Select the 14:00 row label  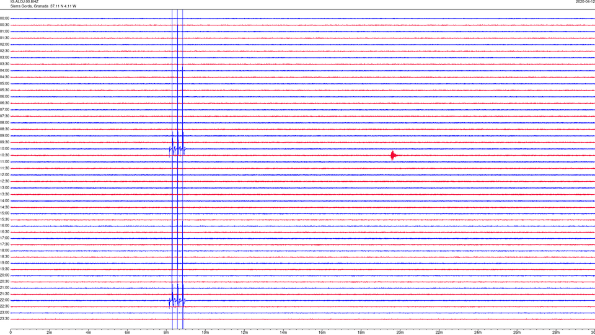(x=4, y=201)
